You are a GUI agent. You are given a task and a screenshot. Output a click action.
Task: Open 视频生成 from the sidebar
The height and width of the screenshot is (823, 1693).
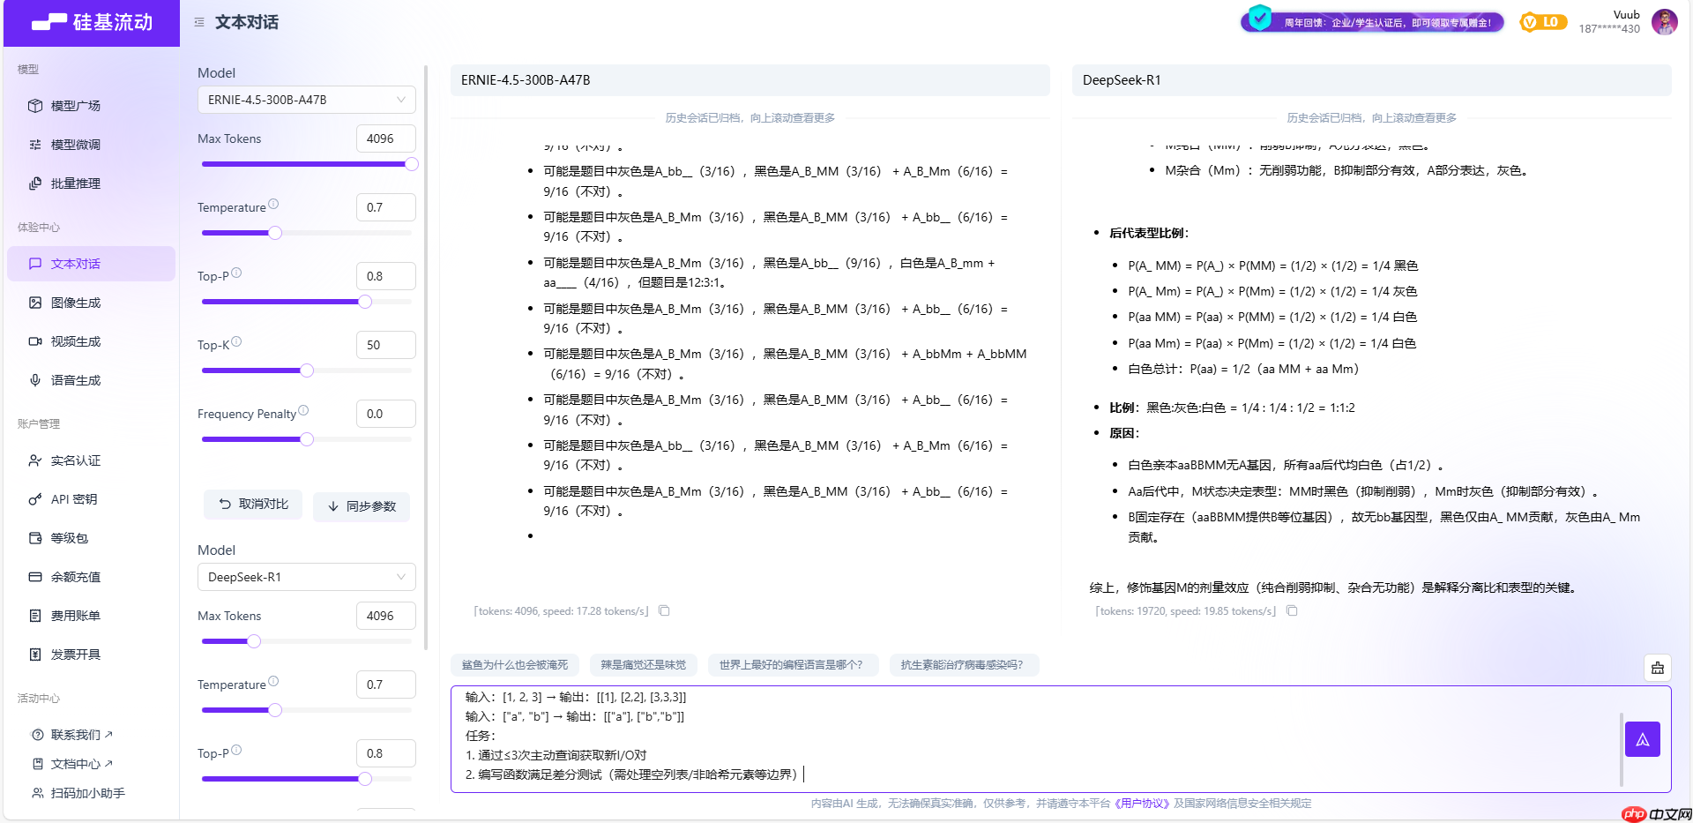coord(76,341)
